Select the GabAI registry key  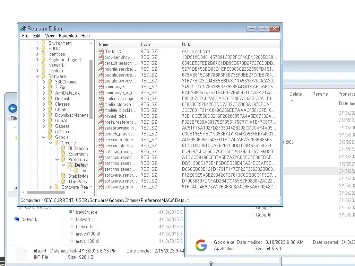pyautogui.click(x=61, y=121)
